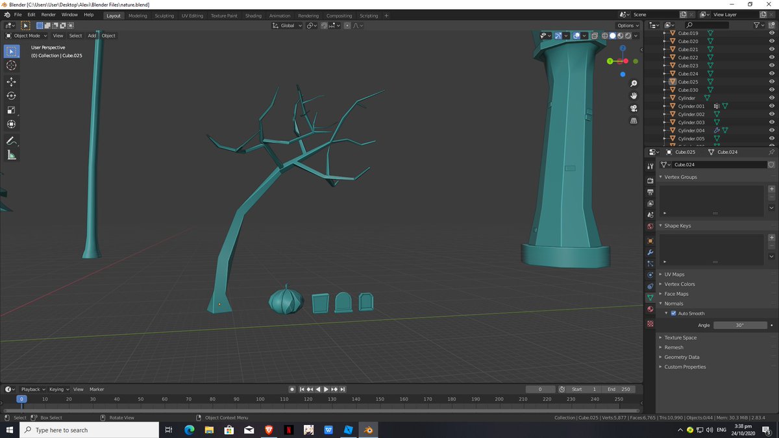779x438 pixels.
Task: Open the Tool properties tab icon
Action: (x=650, y=166)
